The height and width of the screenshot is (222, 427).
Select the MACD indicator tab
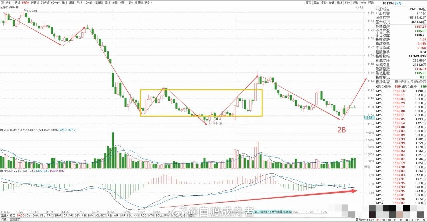tap(21, 215)
